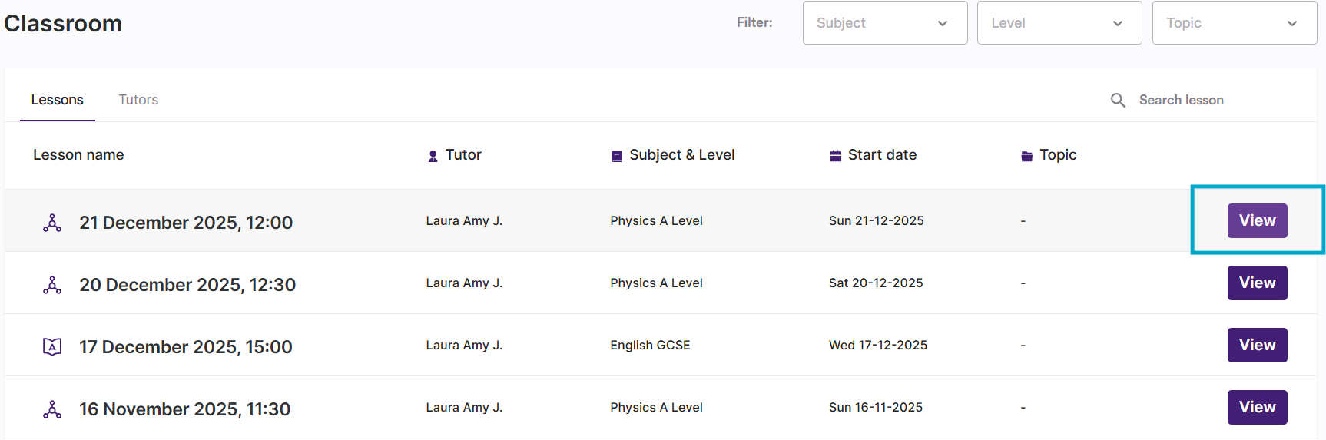The width and height of the screenshot is (1326, 440).
Task: Click the physics icon beside the 16 November lesson
Action: [52, 409]
